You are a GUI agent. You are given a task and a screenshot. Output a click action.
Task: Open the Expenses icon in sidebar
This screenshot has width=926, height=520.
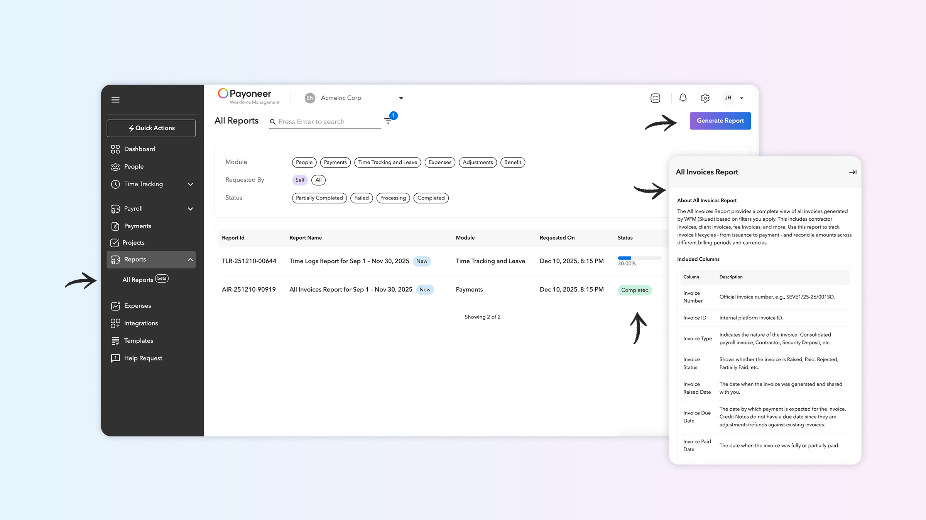[x=116, y=305]
